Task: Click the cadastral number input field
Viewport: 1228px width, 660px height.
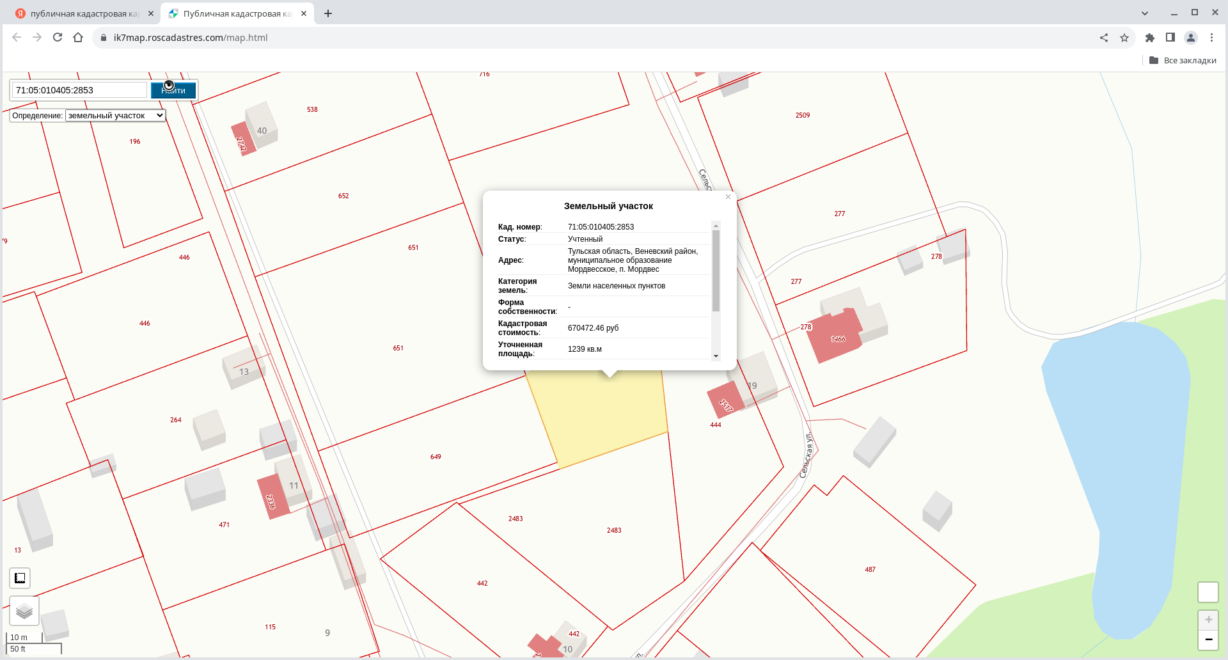Action: click(x=80, y=90)
